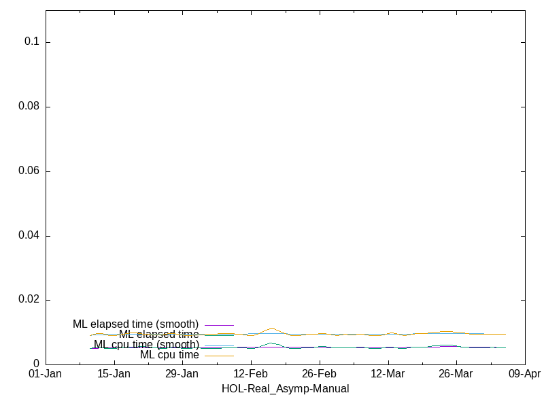Image resolution: width=544 pixels, height=408 pixels.
Task: Click the elapsed time peak in mid-February
Action: point(271,329)
